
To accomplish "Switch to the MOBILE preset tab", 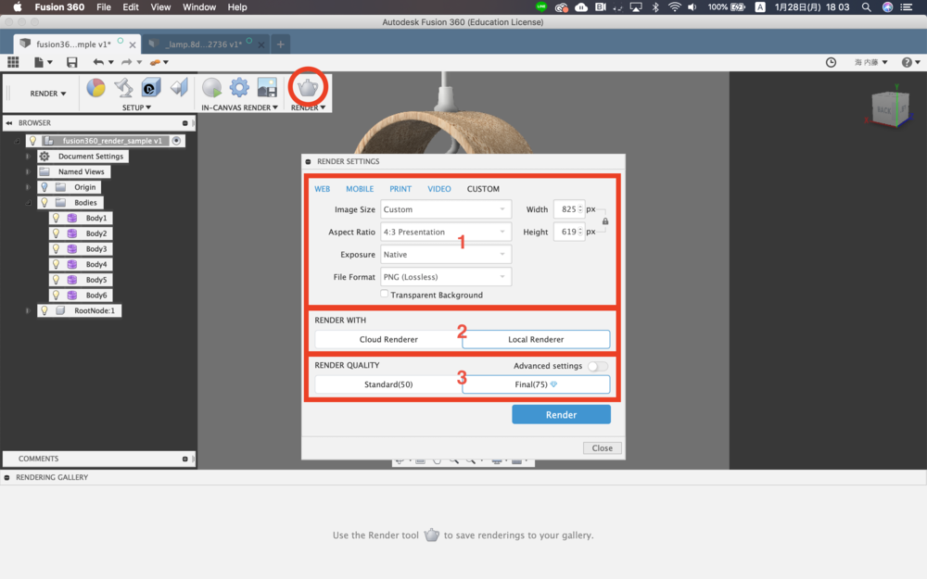I will [x=360, y=189].
